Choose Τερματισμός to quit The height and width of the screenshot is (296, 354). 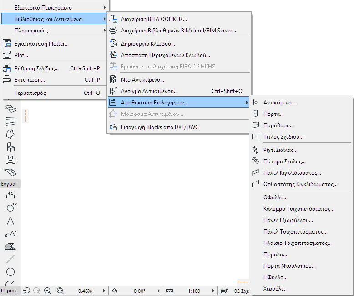pos(54,93)
